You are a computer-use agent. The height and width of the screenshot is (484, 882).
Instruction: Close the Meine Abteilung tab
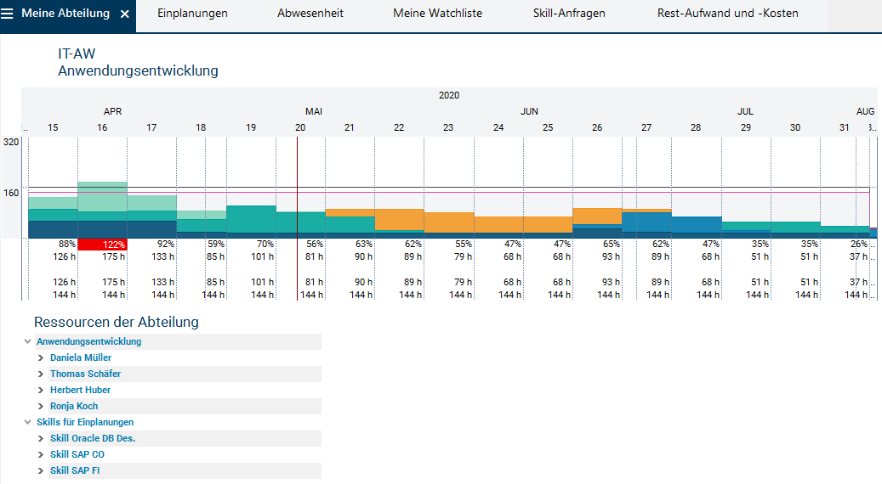[125, 14]
